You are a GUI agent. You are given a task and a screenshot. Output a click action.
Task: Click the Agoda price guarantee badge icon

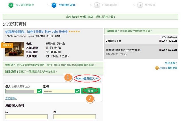pyautogui.click(x=157, y=68)
